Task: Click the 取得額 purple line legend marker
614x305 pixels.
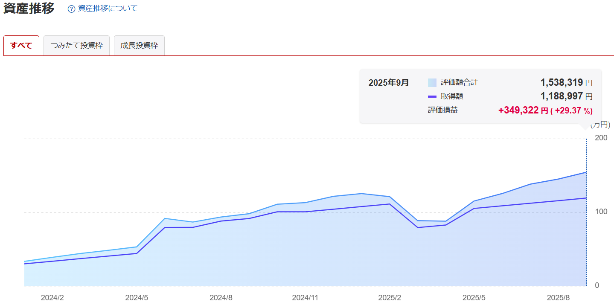Action: click(432, 96)
